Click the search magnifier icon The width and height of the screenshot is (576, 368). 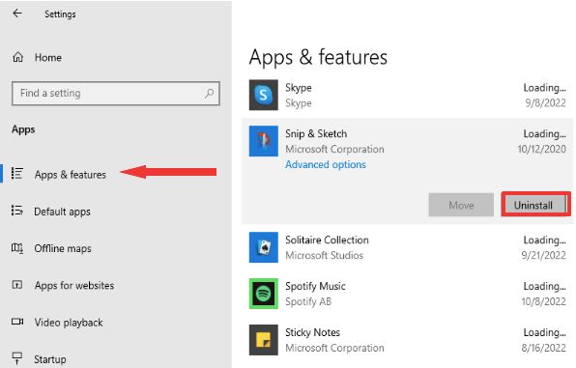click(x=209, y=94)
